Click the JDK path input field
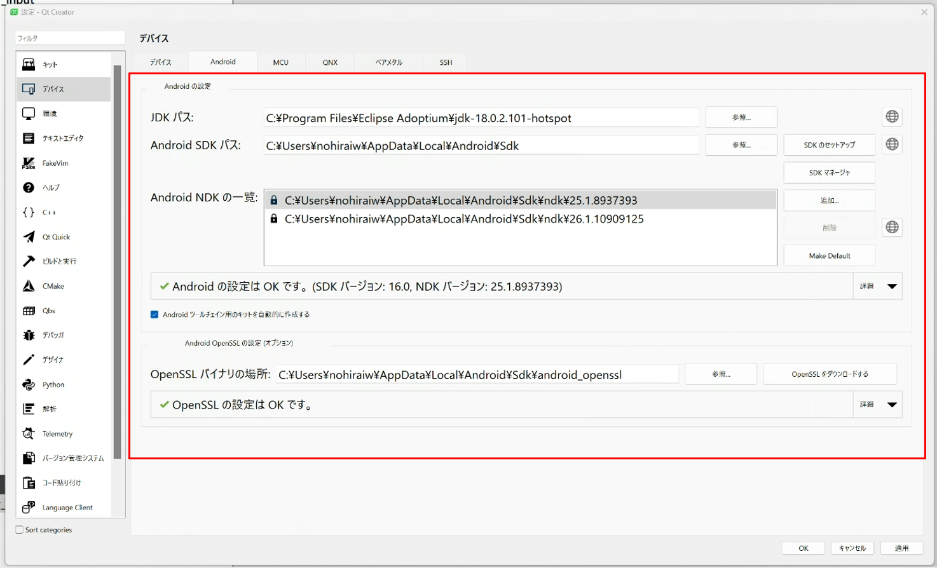Image resolution: width=937 pixels, height=568 pixels. tap(481, 118)
